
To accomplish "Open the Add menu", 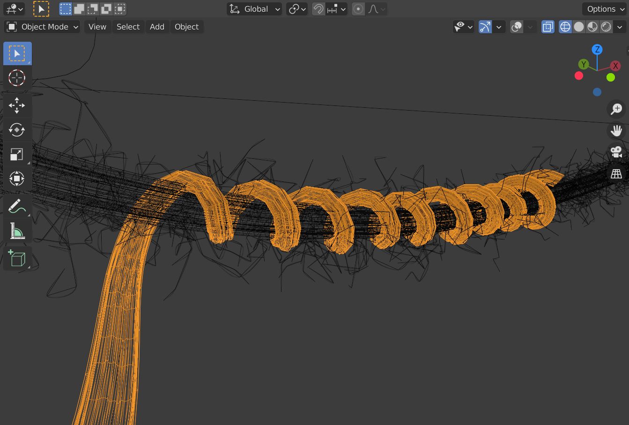I will click(157, 27).
